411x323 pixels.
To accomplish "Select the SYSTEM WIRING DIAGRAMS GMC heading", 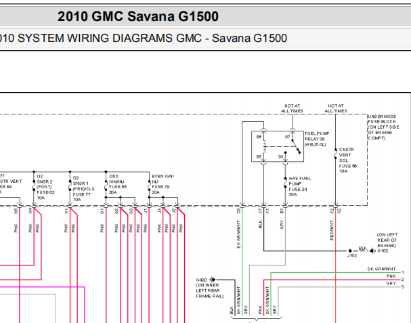I will (144, 39).
